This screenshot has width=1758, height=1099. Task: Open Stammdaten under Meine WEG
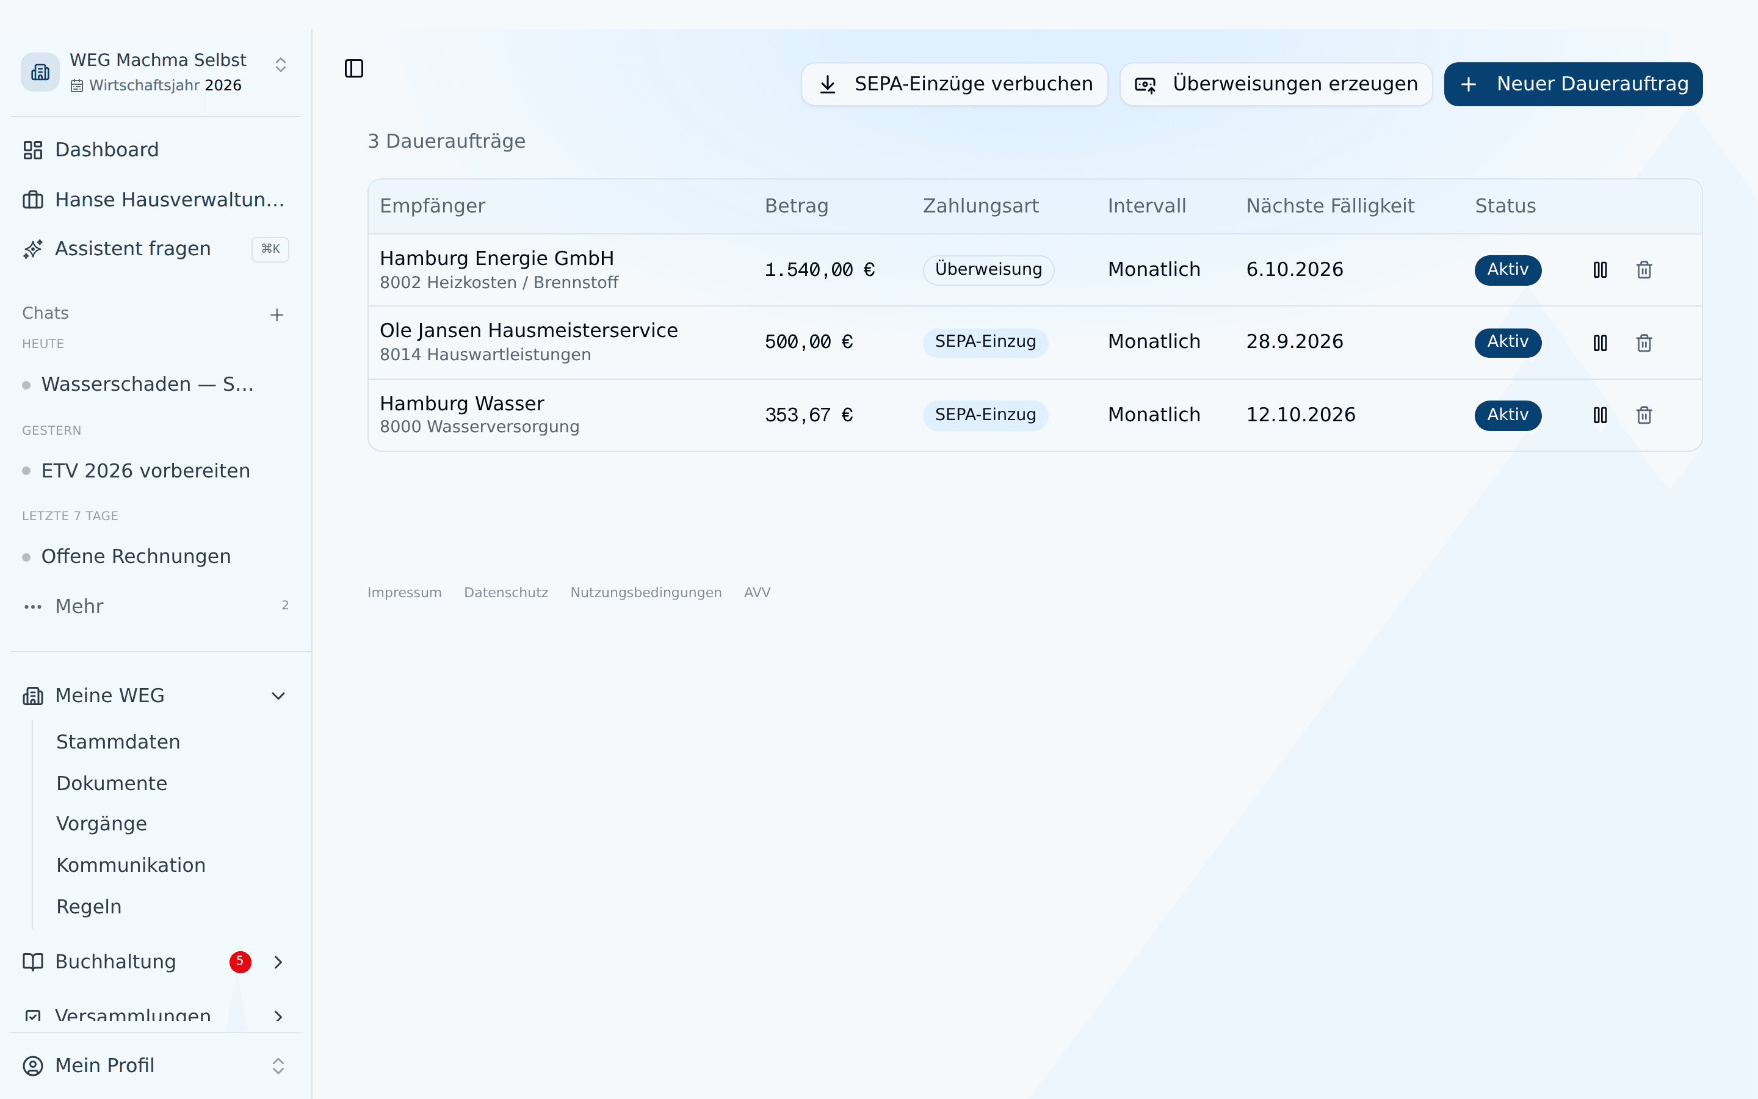[118, 741]
